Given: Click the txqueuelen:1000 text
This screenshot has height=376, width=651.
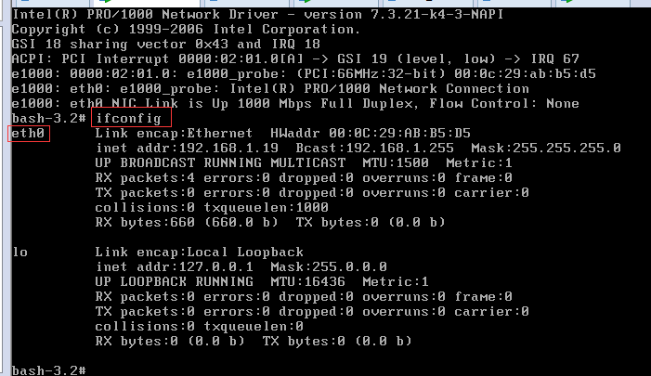Looking at the screenshot, I should (267, 207).
